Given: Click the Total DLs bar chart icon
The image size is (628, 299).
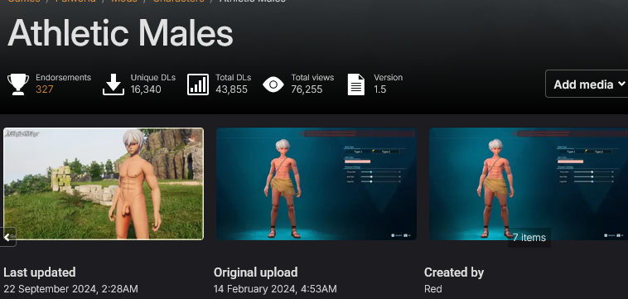Looking at the screenshot, I should click(x=198, y=84).
